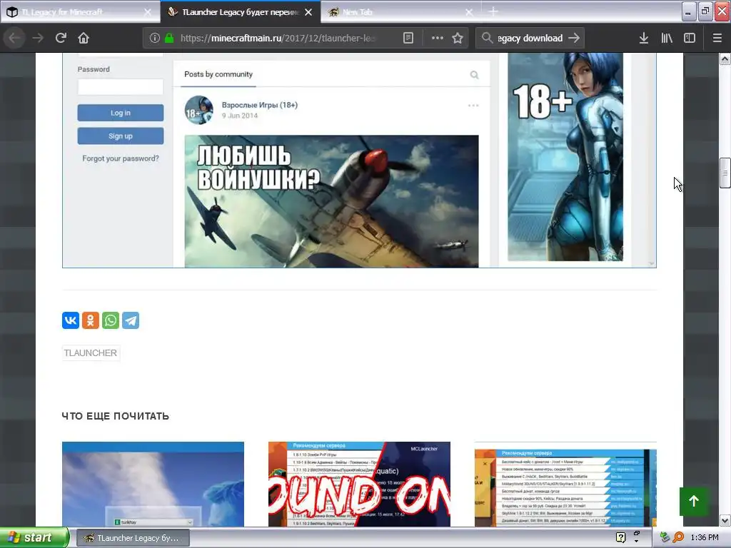Click the Log in button
The height and width of the screenshot is (548, 731).
(120, 113)
